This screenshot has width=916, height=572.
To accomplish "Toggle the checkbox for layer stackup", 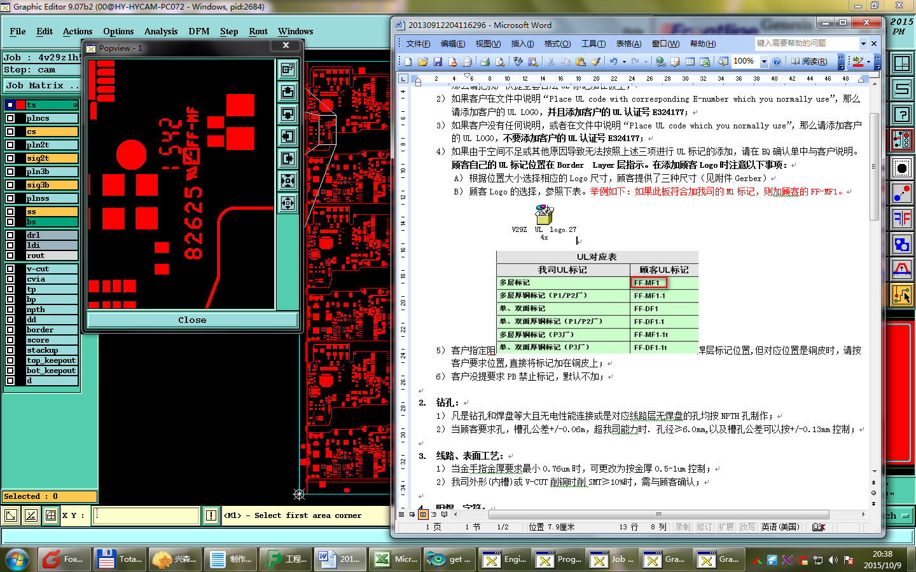I will click(10, 350).
